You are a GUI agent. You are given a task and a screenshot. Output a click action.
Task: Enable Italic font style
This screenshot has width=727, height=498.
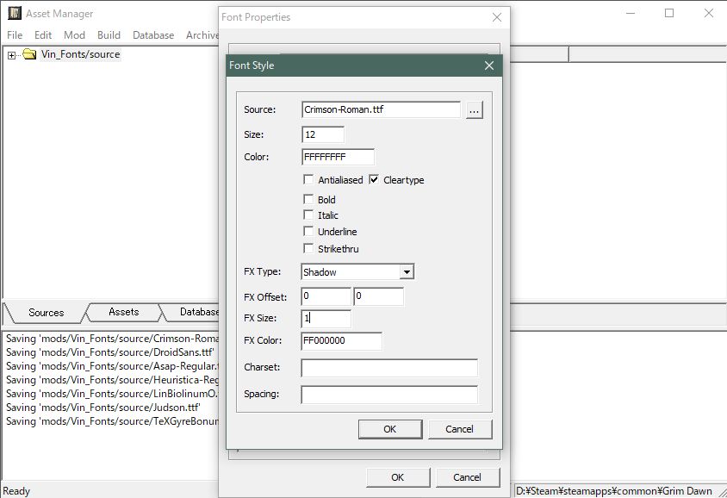pyautogui.click(x=308, y=215)
